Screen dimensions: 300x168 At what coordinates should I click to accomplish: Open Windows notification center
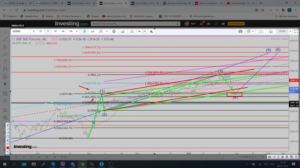pos(293,164)
